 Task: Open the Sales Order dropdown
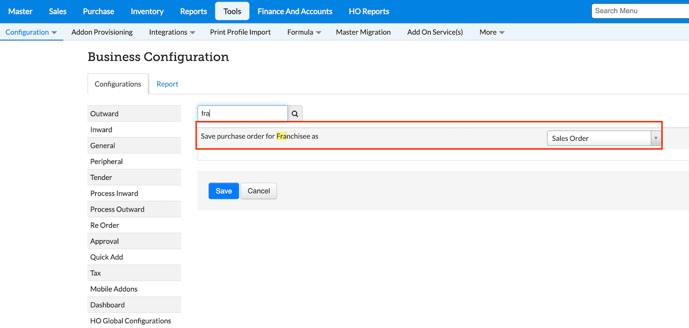(x=604, y=138)
